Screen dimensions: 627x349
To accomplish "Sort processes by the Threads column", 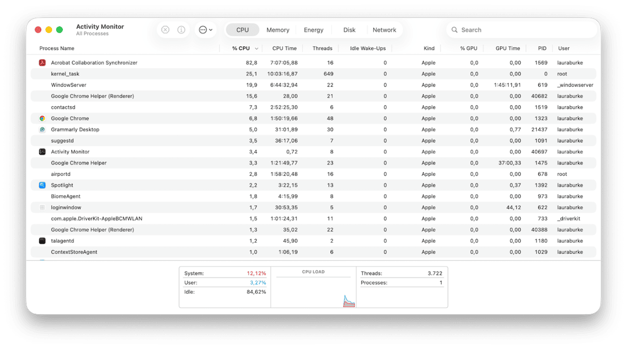I will 322,48.
